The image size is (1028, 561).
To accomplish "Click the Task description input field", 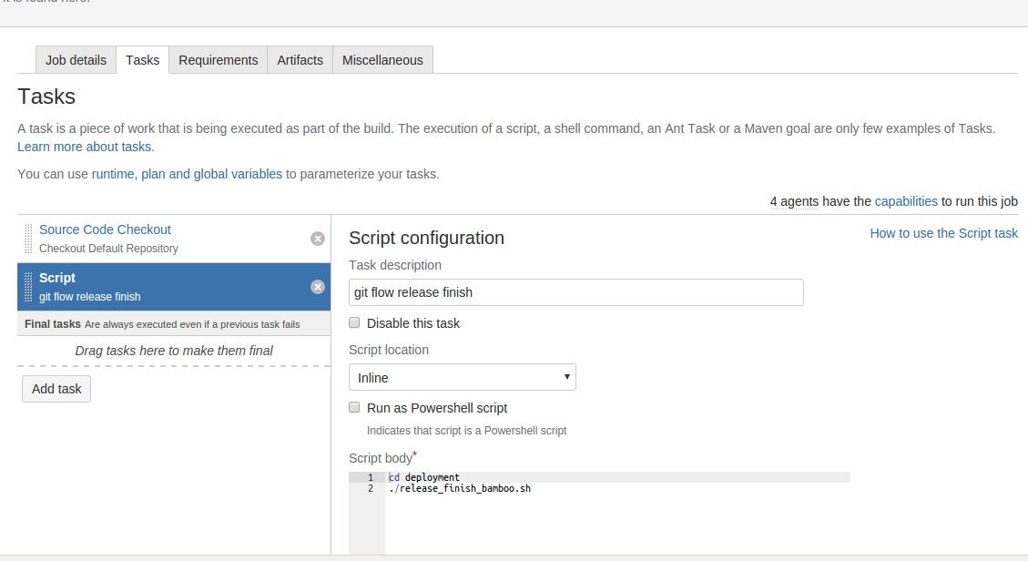I will [x=575, y=292].
